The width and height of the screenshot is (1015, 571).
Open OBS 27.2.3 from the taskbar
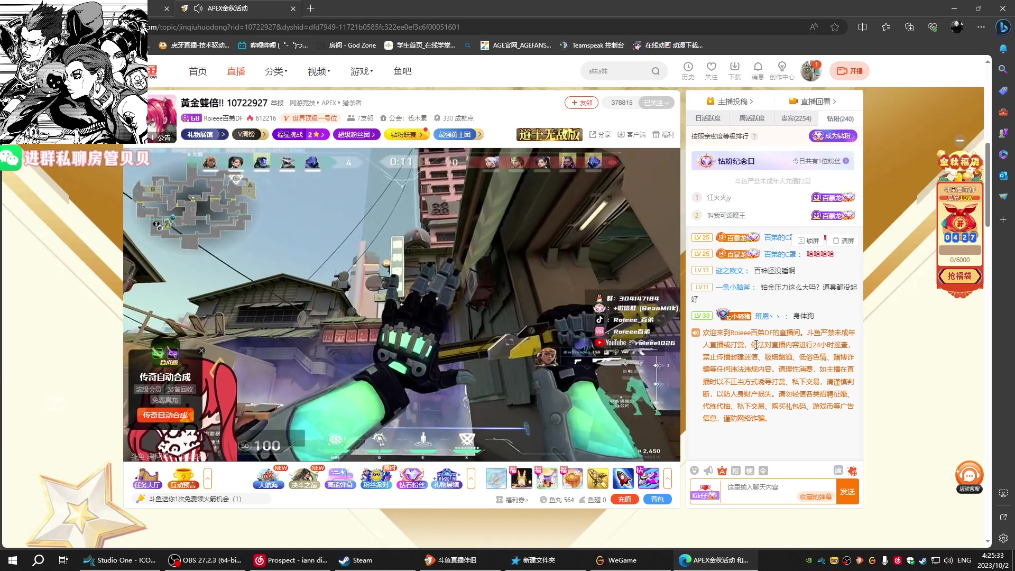pos(205,560)
